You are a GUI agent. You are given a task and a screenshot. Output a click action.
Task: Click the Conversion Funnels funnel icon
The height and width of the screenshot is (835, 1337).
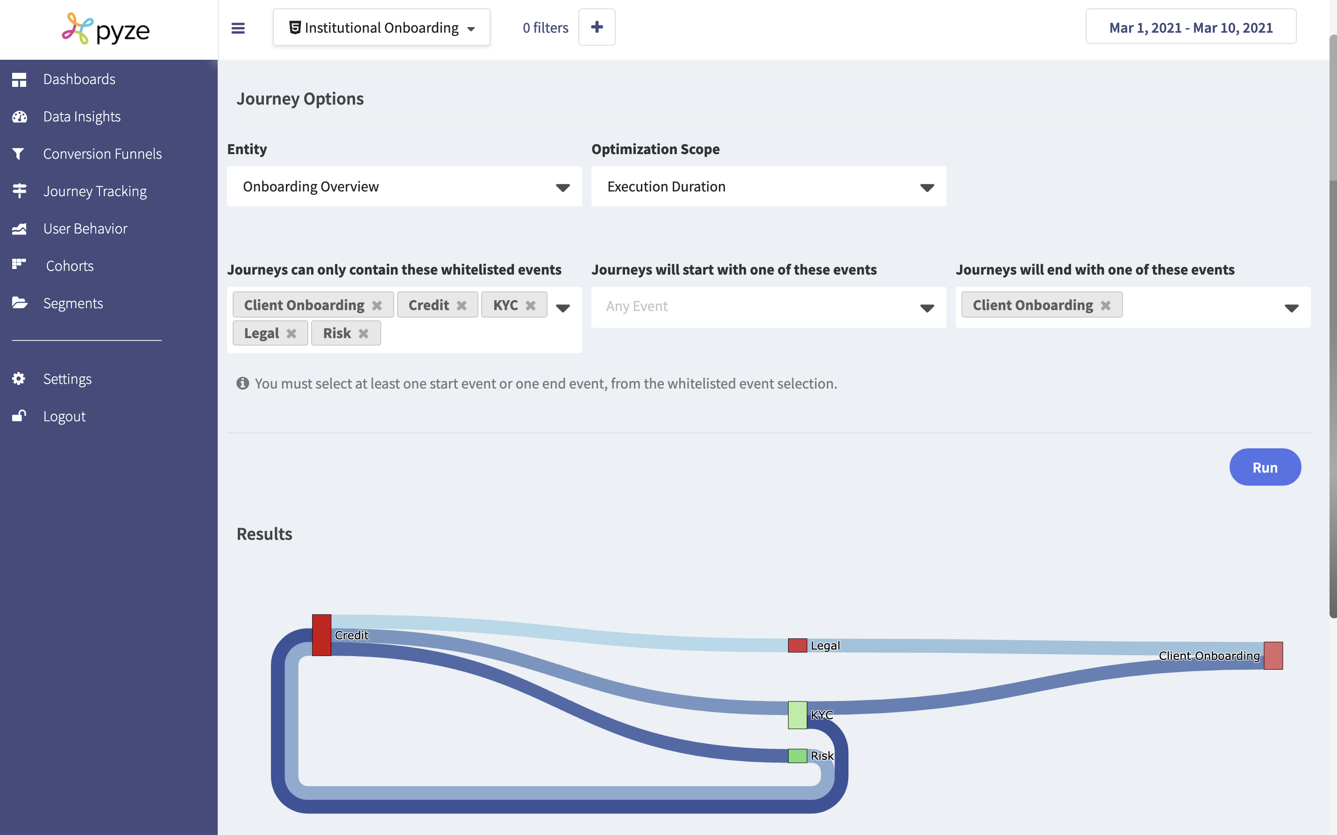pyautogui.click(x=19, y=154)
